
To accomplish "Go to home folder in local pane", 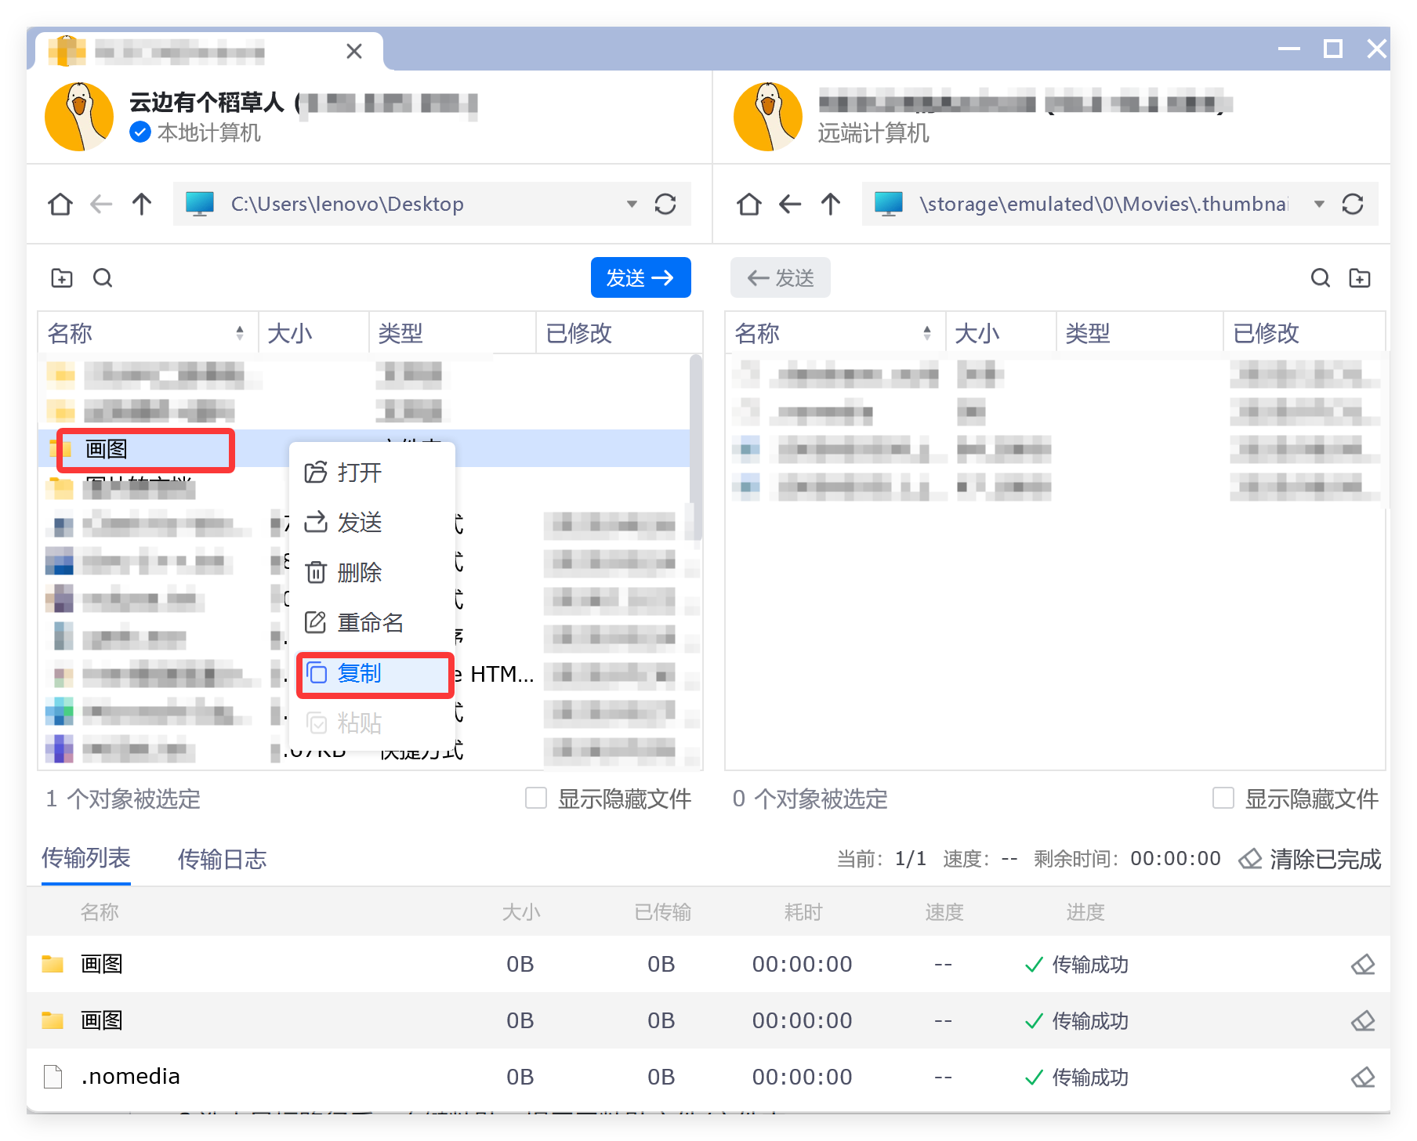I will 60,205.
